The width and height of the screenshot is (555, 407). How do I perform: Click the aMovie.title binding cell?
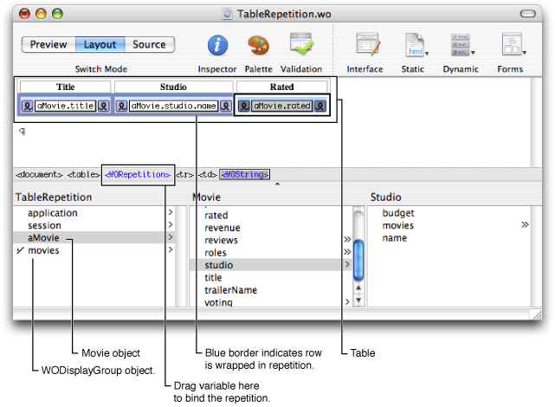(66, 106)
